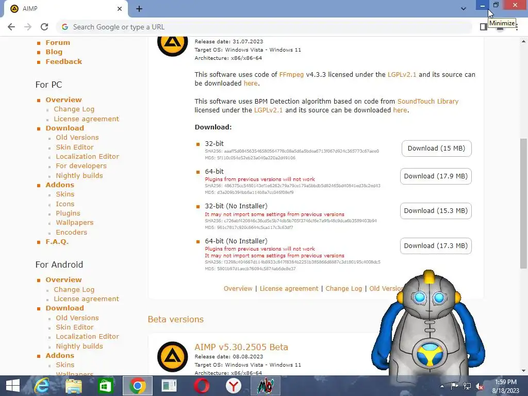This screenshot has width=528, height=396.
Task: Go back with the browser back arrow
Action: coord(11,27)
